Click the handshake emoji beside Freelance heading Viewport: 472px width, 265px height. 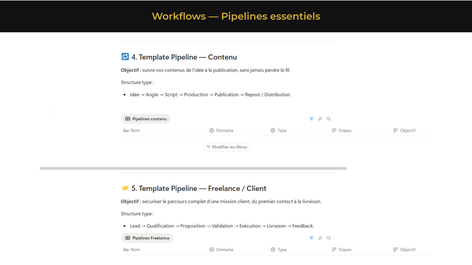[x=125, y=188]
